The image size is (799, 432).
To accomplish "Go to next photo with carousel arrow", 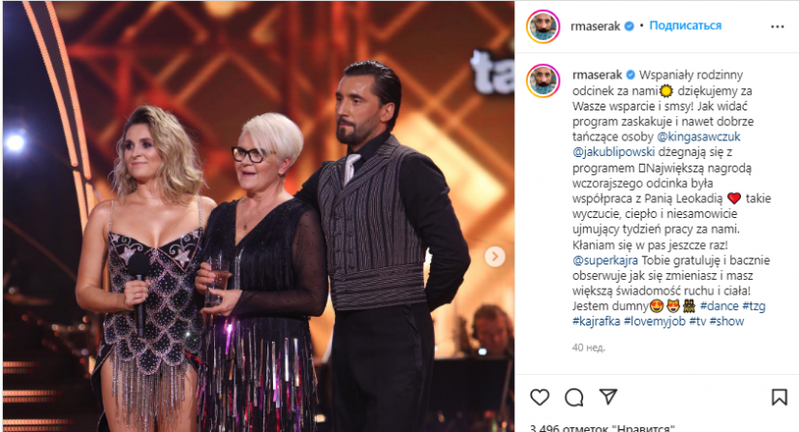I will tap(495, 257).
